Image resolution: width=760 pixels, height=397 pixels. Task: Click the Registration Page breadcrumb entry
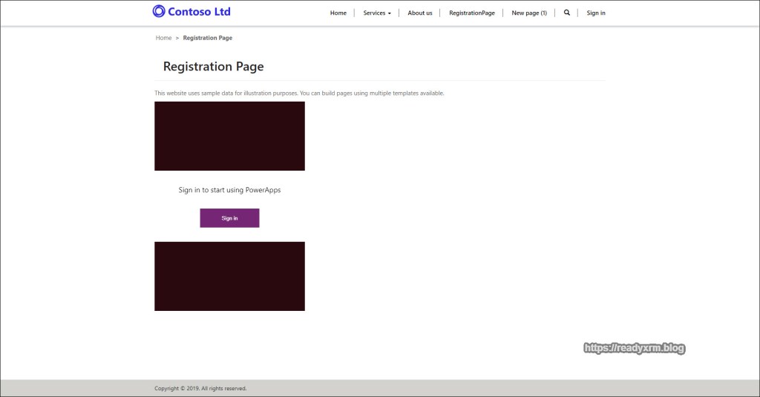207,38
